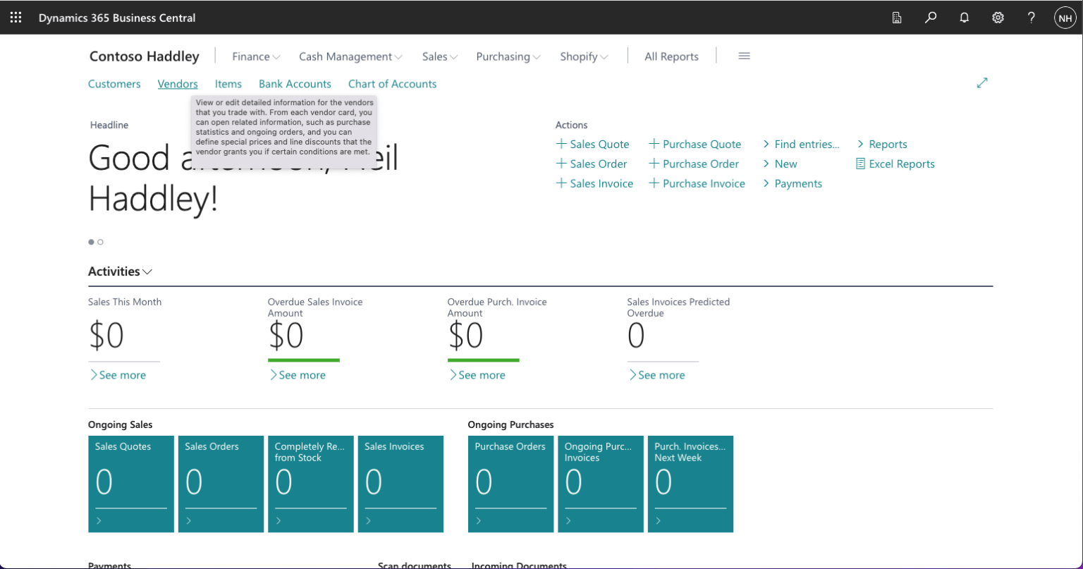Open the hamburger more menu icon
Image resolution: width=1083 pixels, height=569 pixels.
(x=744, y=56)
